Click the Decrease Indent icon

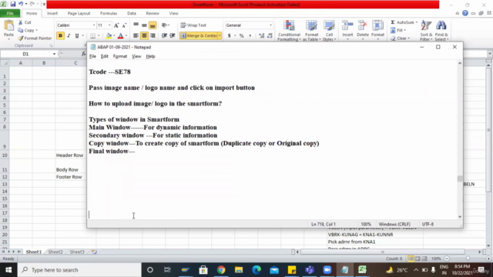[164, 36]
